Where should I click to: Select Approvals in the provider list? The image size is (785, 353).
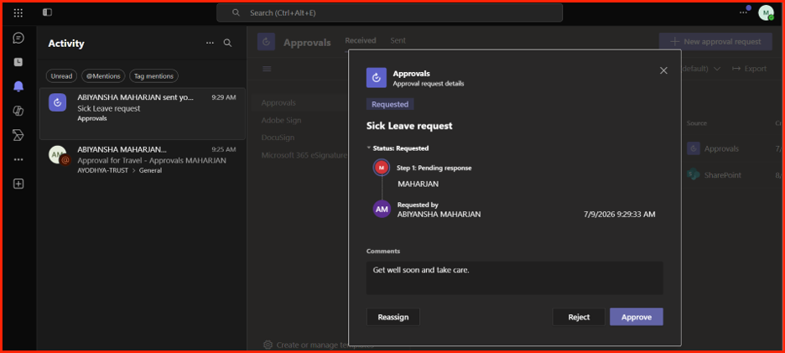click(278, 102)
